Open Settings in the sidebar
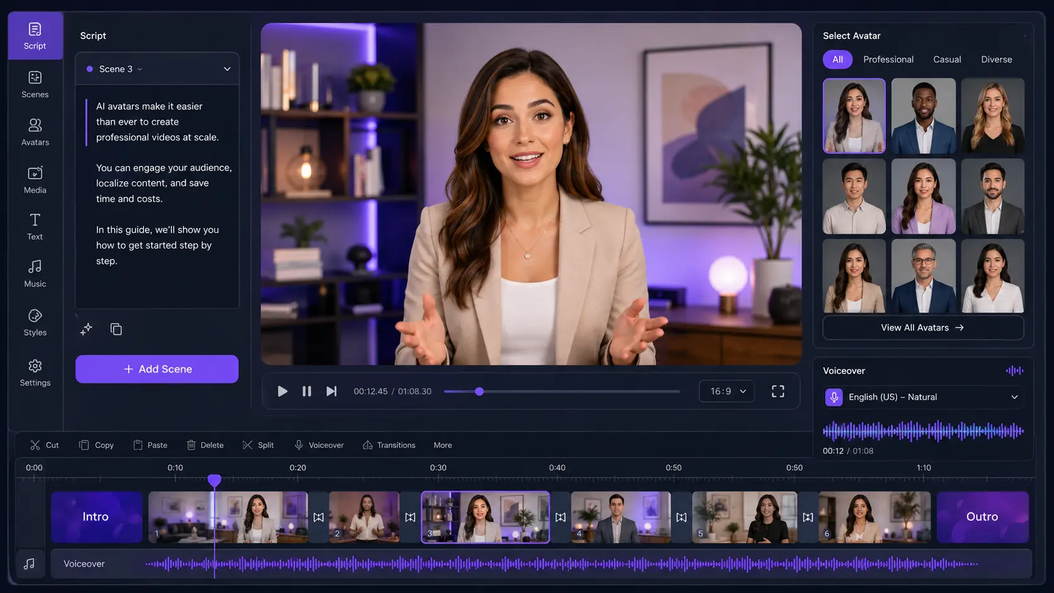Screen dimensions: 1054x593 [35, 373]
